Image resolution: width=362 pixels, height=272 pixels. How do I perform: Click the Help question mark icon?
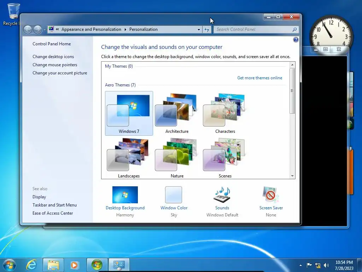[296, 40]
